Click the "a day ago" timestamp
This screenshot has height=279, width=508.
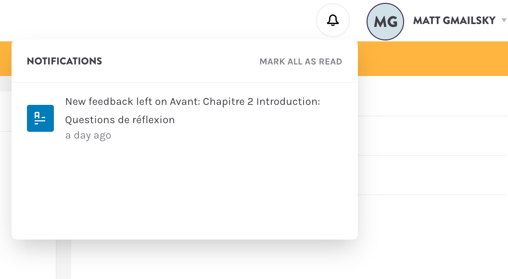click(x=88, y=136)
